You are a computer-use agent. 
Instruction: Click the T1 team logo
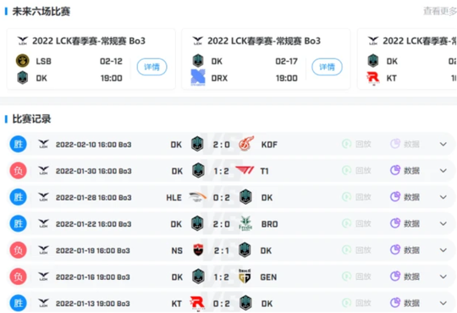click(245, 171)
